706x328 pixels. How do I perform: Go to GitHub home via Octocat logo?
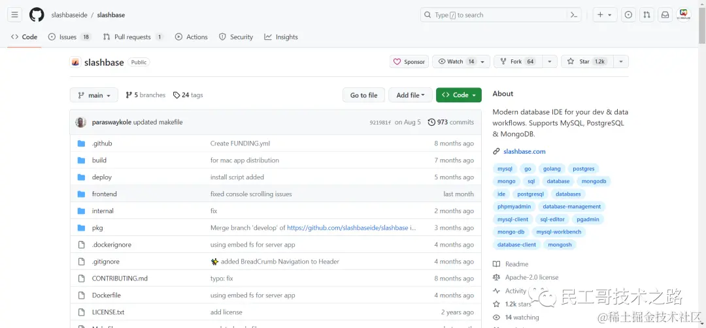pyautogui.click(x=37, y=15)
